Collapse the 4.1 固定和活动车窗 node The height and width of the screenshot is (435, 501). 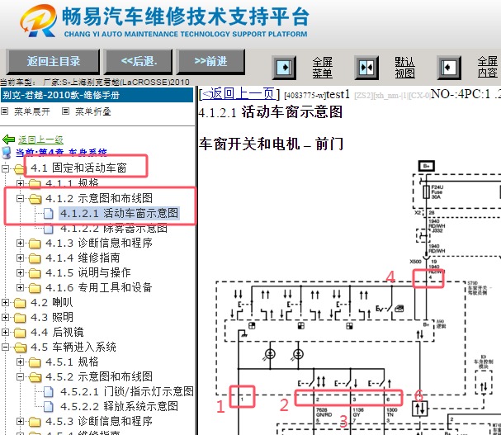5,168
